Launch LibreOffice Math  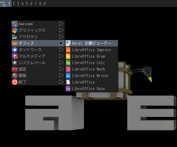pos(91,69)
